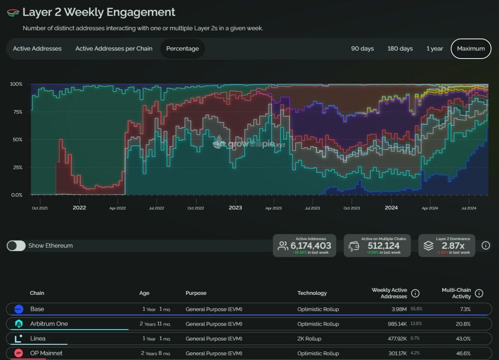Click OP Mainnet's 2 Years 8 mo. age

click(x=156, y=353)
